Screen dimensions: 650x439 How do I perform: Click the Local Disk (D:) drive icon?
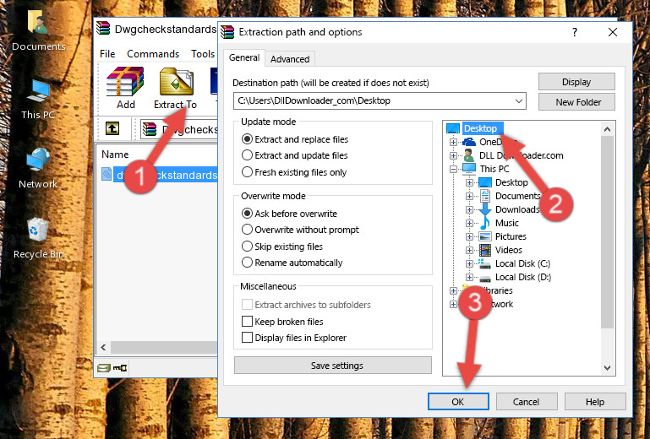(x=485, y=278)
